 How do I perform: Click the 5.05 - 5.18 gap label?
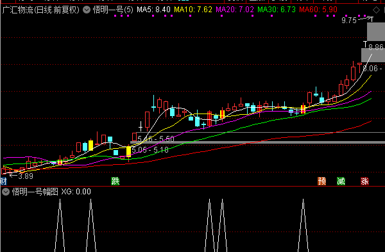[150, 149]
